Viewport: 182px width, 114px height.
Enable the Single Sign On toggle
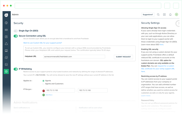coord(16,31)
